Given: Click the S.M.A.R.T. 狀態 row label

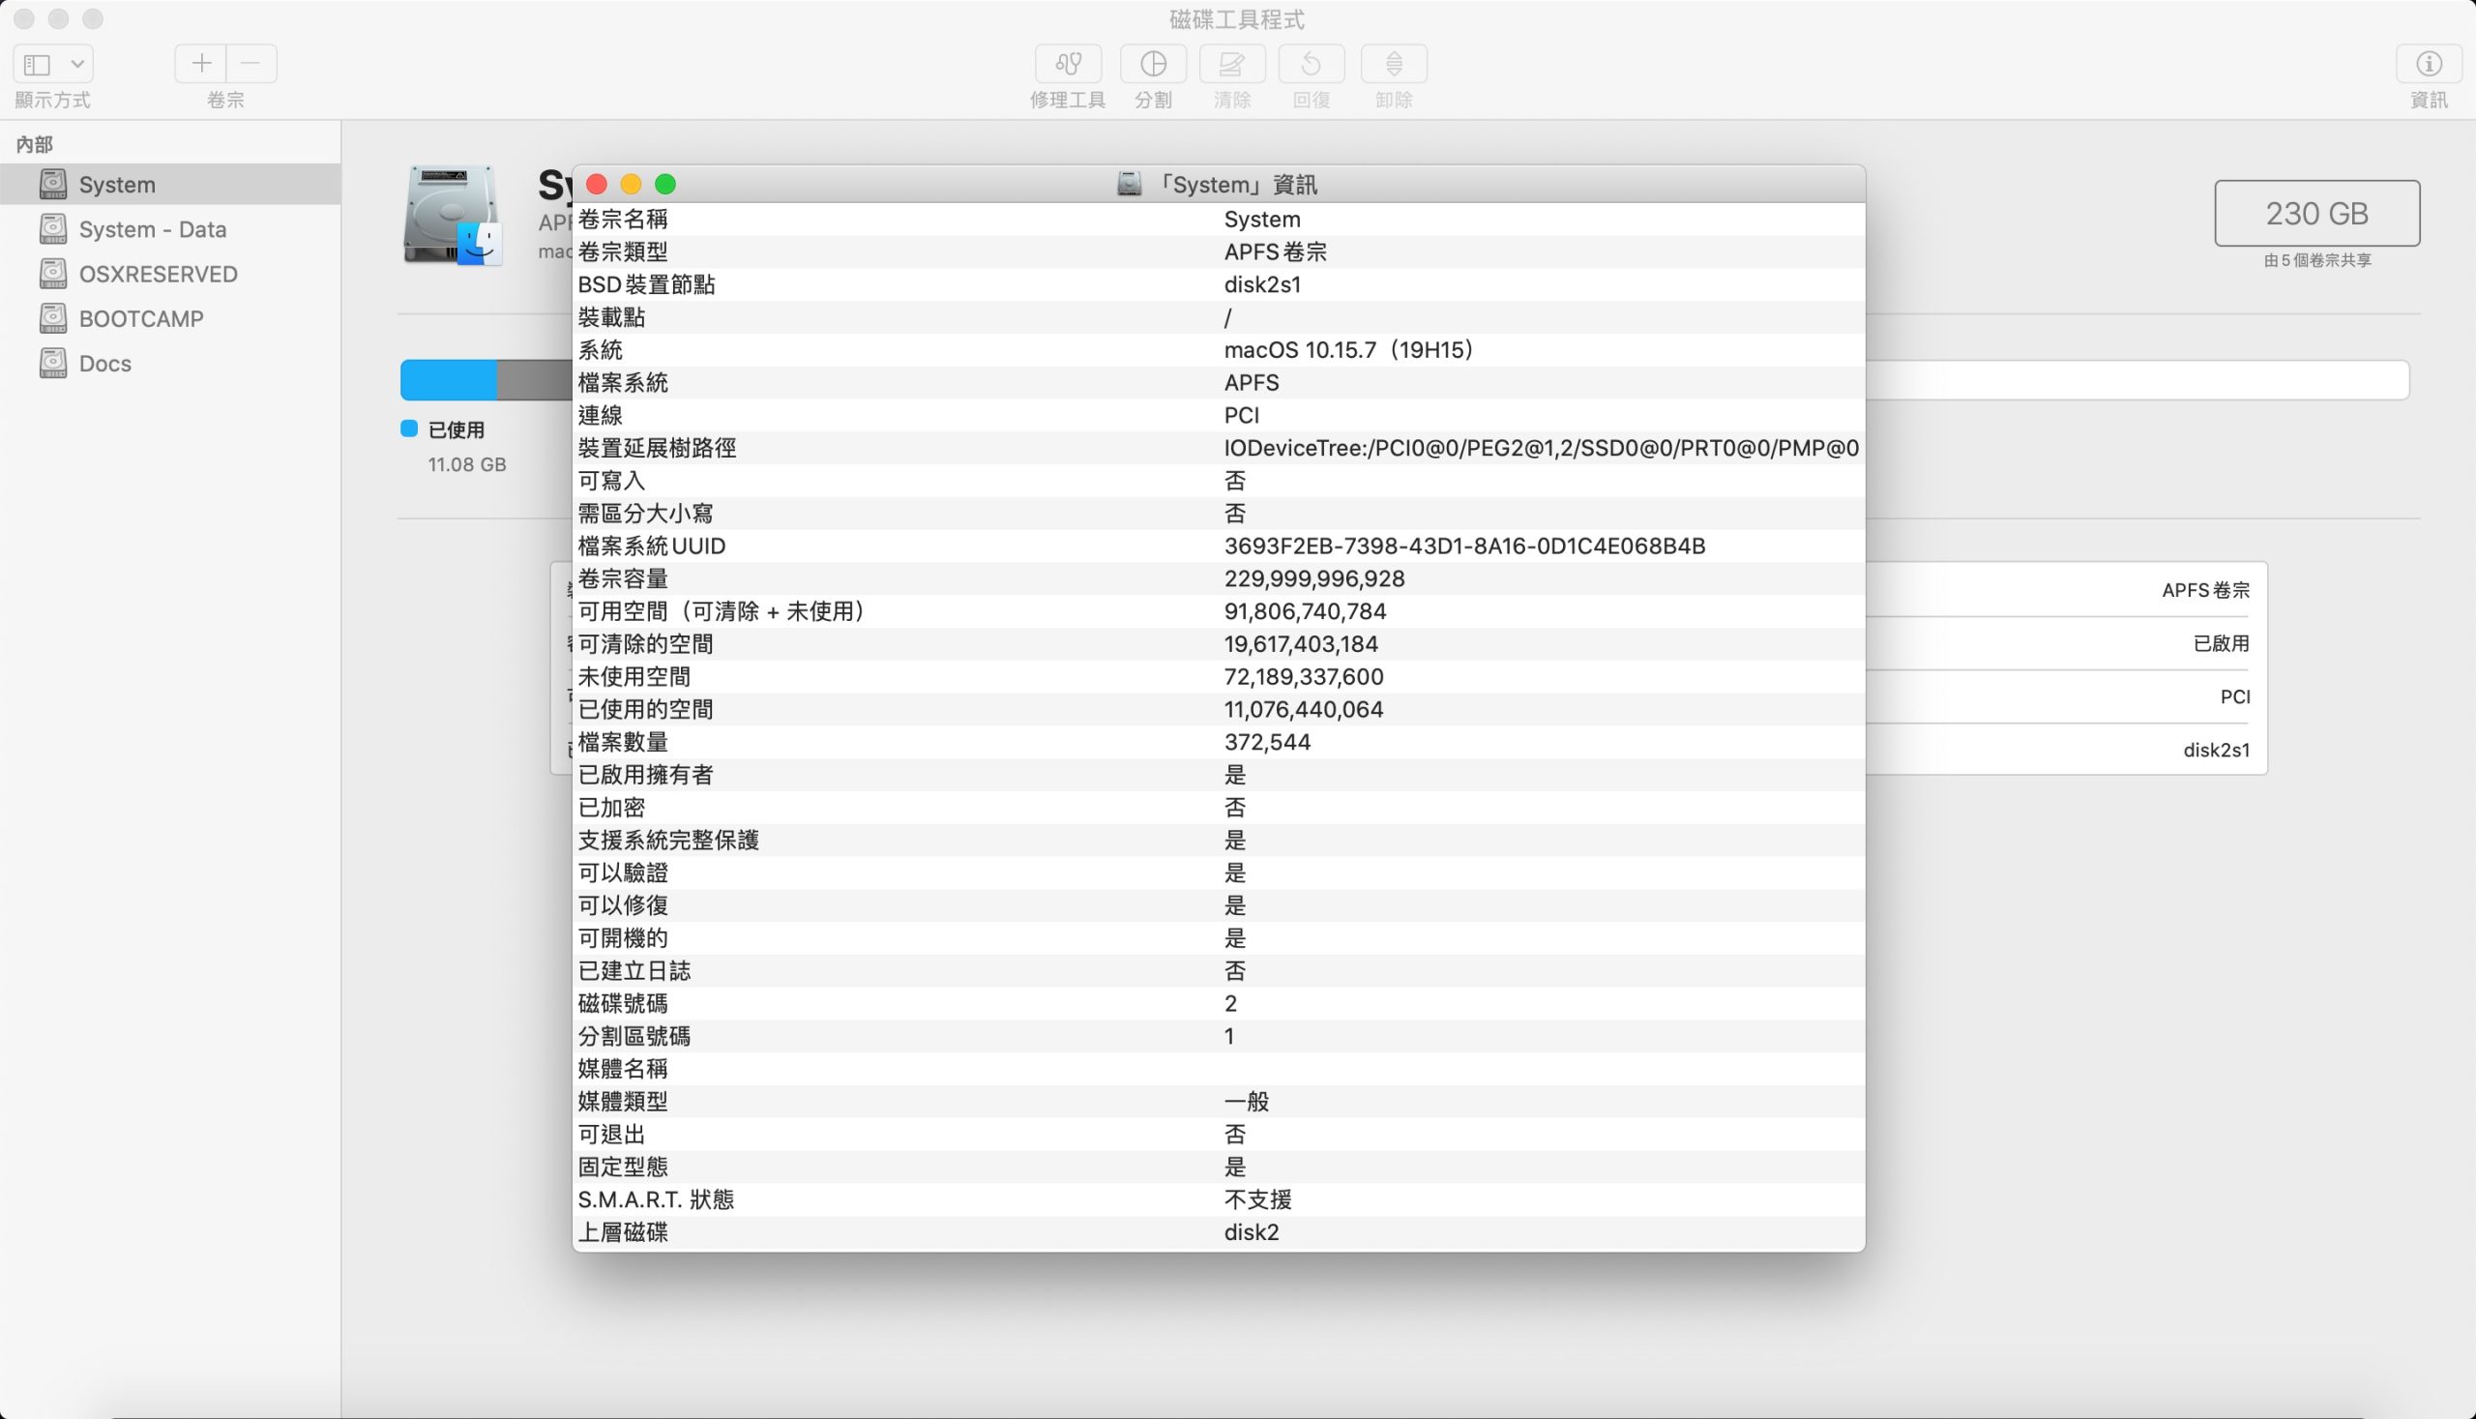Looking at the screenshot, I should [x=656, y=1199].
